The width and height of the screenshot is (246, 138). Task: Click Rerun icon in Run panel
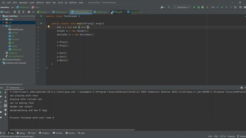pyautogui.click(x=1, y=92)
